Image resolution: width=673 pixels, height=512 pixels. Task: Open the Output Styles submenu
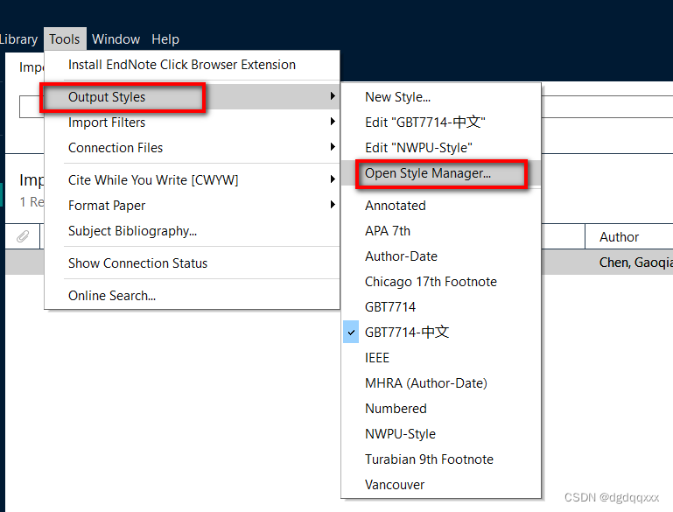192,97
